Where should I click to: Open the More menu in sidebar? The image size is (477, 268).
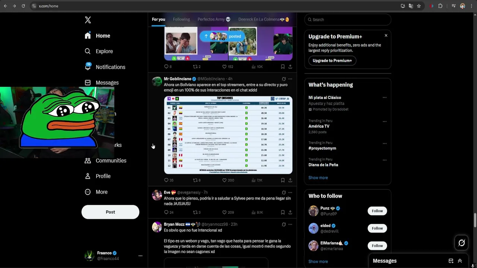tap(96, 192)
